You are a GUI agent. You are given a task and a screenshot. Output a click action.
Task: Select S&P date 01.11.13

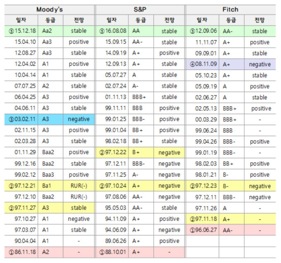(x=116, y=97)
